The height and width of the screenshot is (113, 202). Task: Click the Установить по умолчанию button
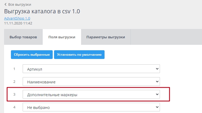(79, 54)
